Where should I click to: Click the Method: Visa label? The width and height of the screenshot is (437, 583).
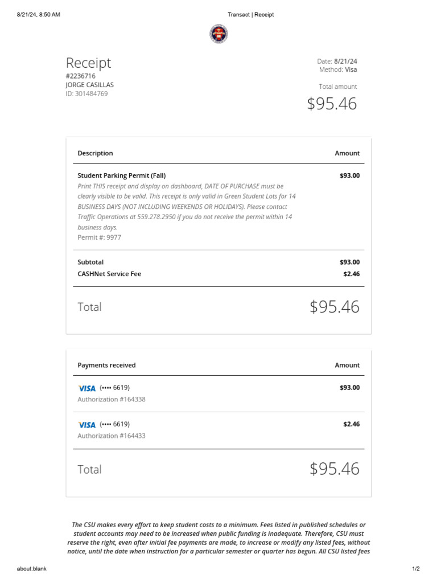338,70
